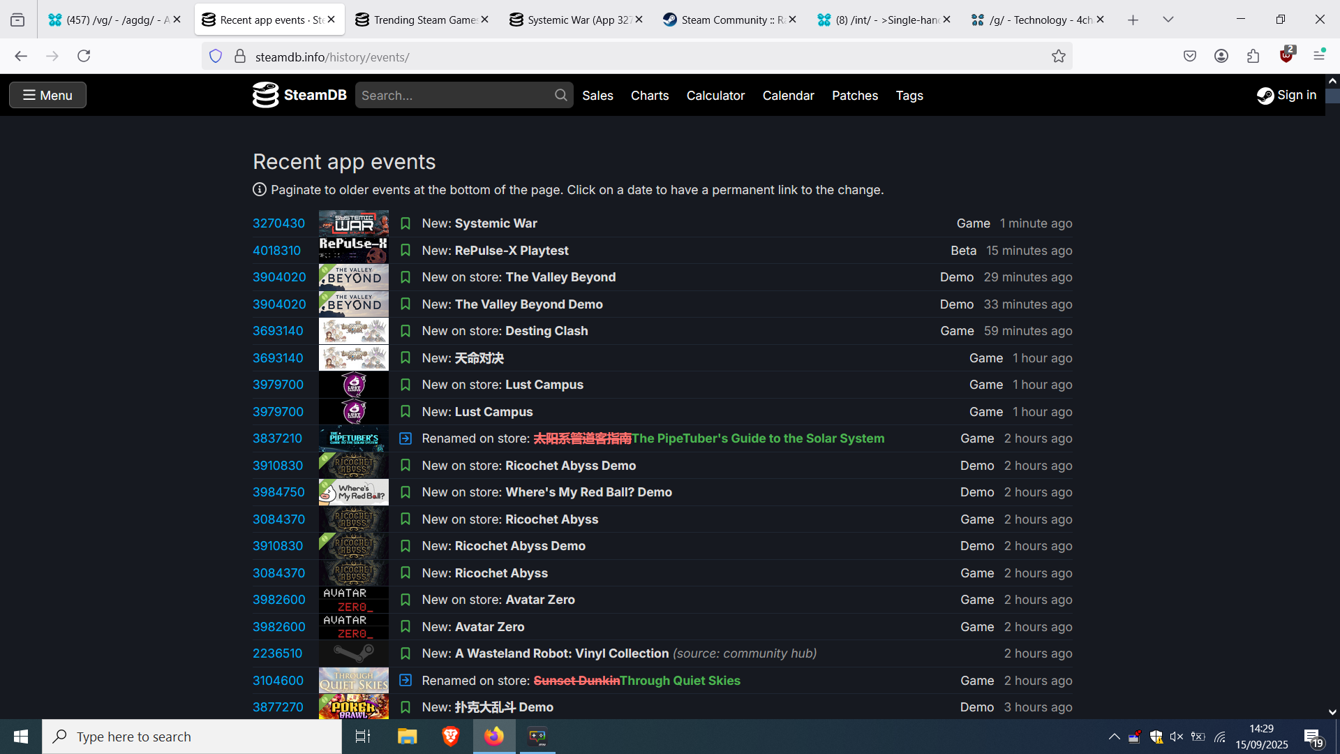This screenshot has height=754, width=1340.
Task: Open Tags in SteamDB navigation
Action: pos(909,95)
